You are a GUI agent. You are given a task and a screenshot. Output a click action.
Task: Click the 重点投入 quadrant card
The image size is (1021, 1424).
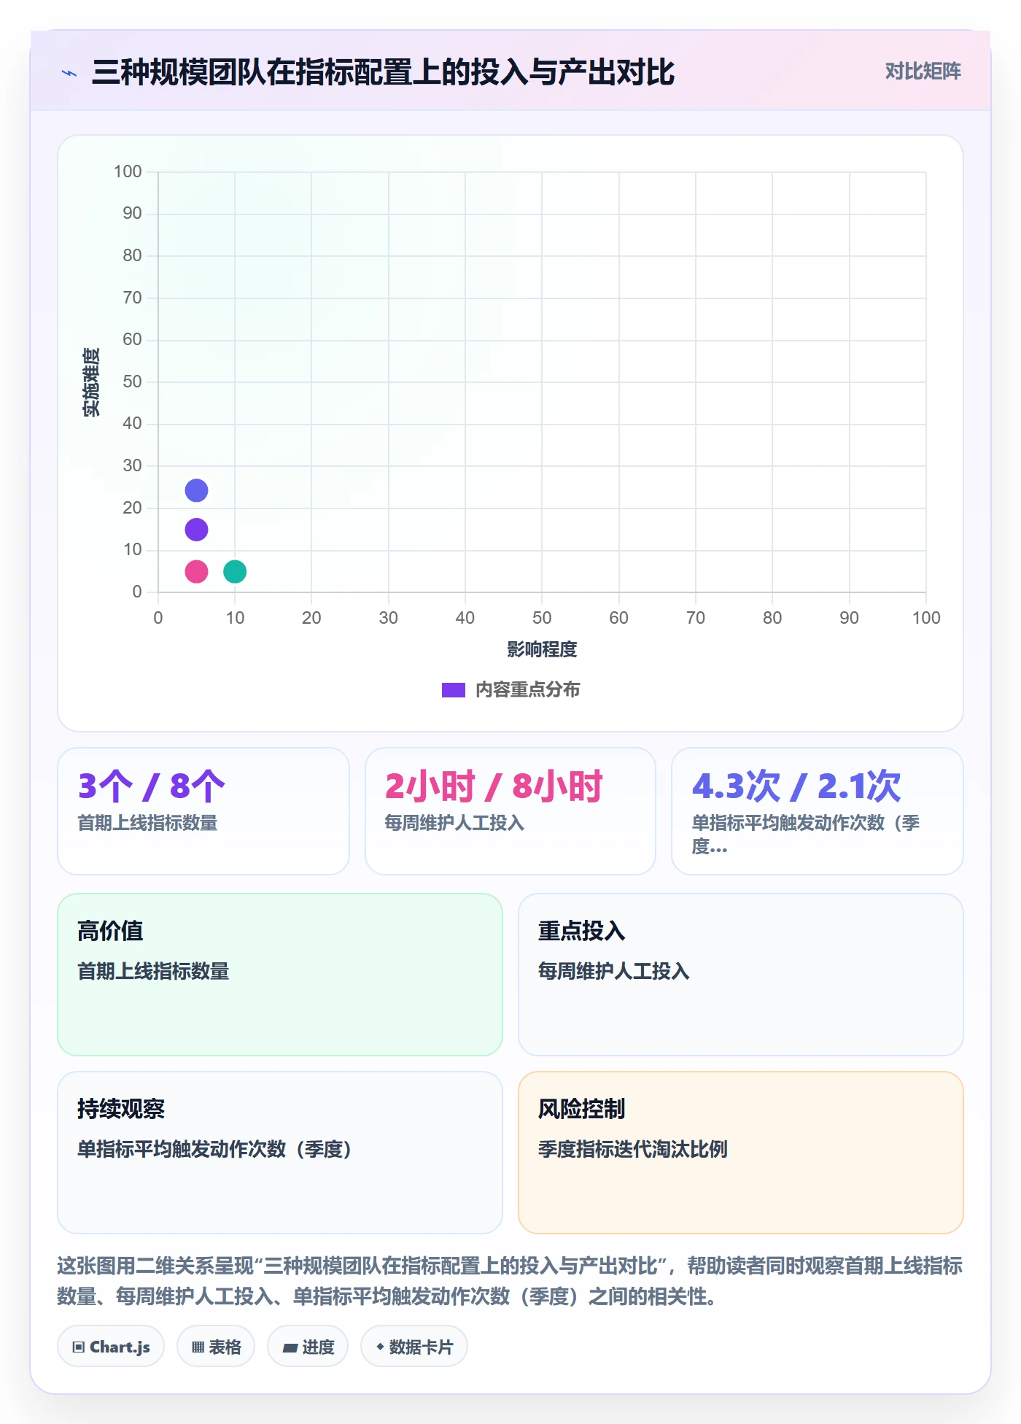pos(741,975)
